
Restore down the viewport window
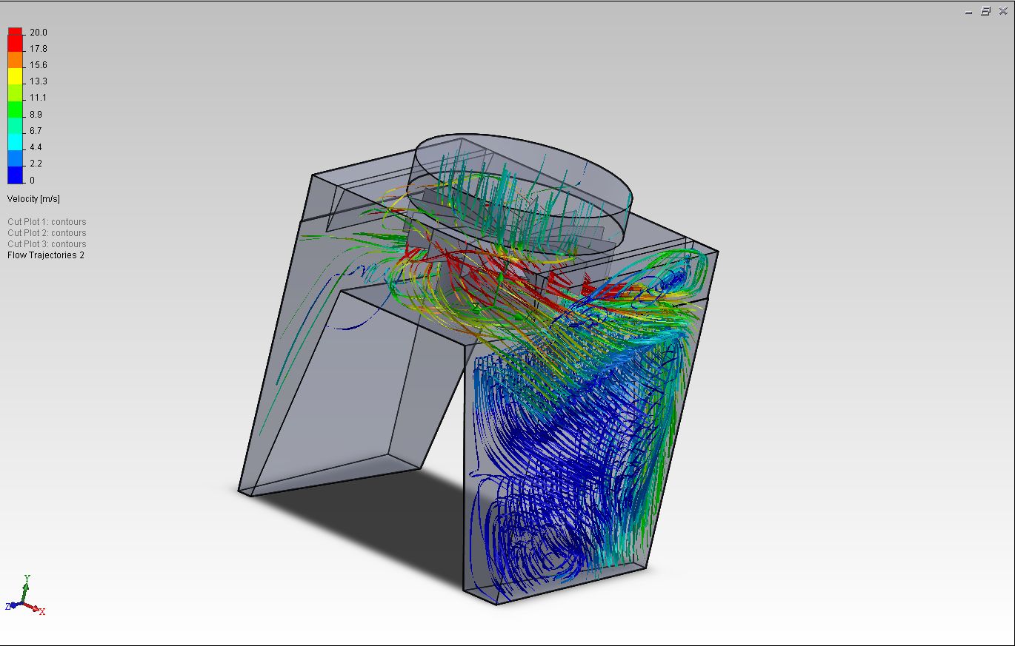(x=986, y=11)
